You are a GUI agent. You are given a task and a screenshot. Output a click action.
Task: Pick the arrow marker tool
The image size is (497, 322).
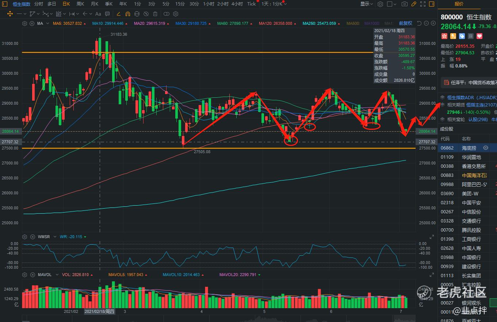click(x=85, y=14)
